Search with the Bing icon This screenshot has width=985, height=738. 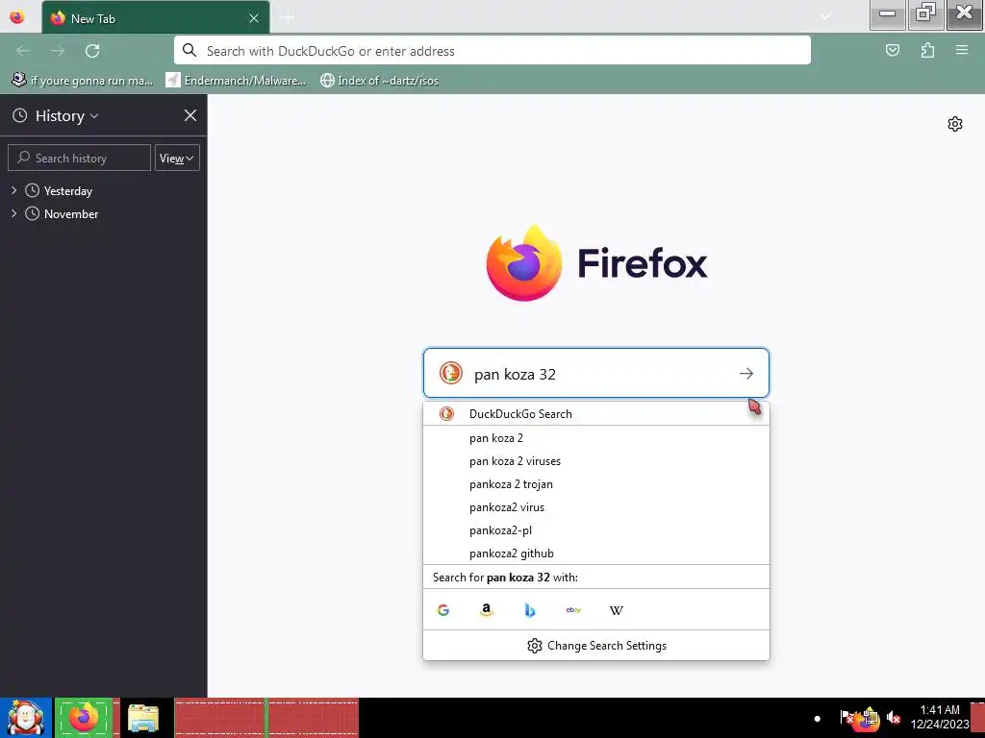point(530,610)
